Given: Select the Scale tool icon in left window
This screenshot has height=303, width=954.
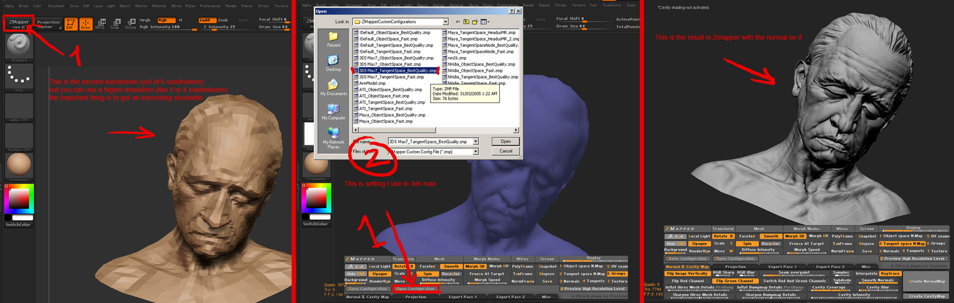Looking at the screenshot, I should tap(115, 24).
